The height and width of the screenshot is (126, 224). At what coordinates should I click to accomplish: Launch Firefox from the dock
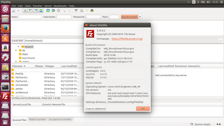click(5, 29)
